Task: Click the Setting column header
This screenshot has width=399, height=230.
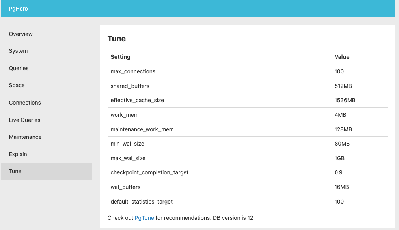Action: pos(120,57)
